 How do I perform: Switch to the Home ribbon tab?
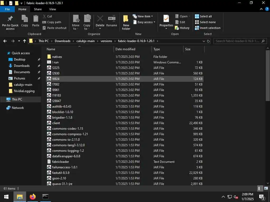coord(22,9)
